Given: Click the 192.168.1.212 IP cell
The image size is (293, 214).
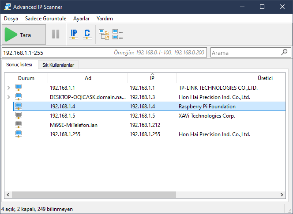Looking at the screenshot, I should click(x=145, y=125).
